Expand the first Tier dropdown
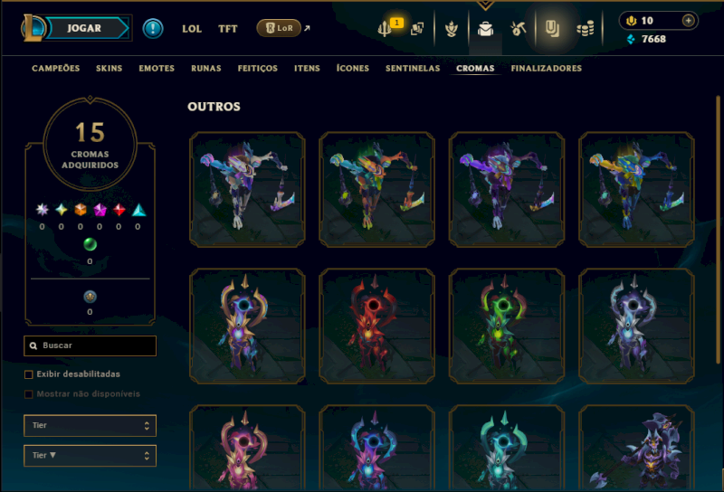The width and height of the screenshot is (724, 492). click(90, 426)
